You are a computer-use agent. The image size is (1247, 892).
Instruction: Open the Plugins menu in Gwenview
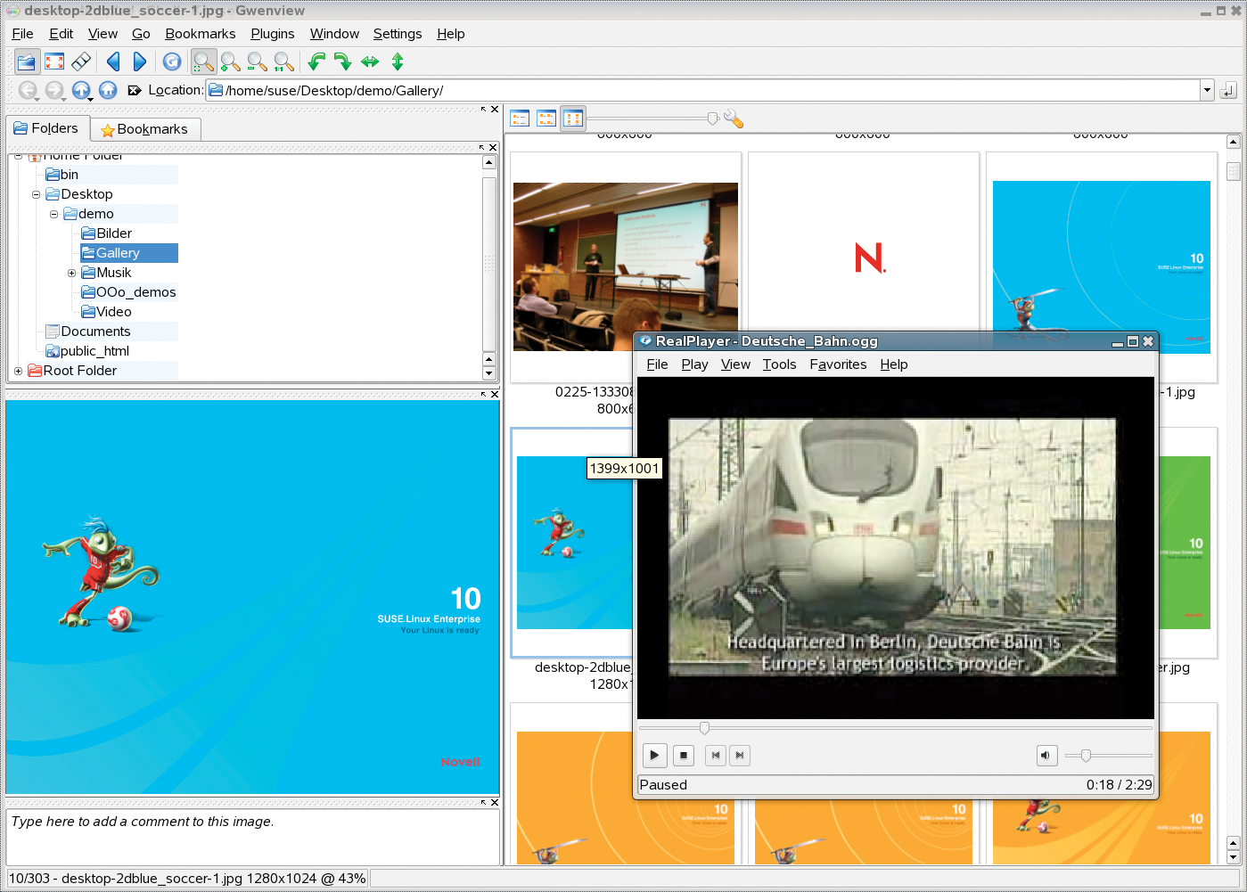tap(273, 34)
